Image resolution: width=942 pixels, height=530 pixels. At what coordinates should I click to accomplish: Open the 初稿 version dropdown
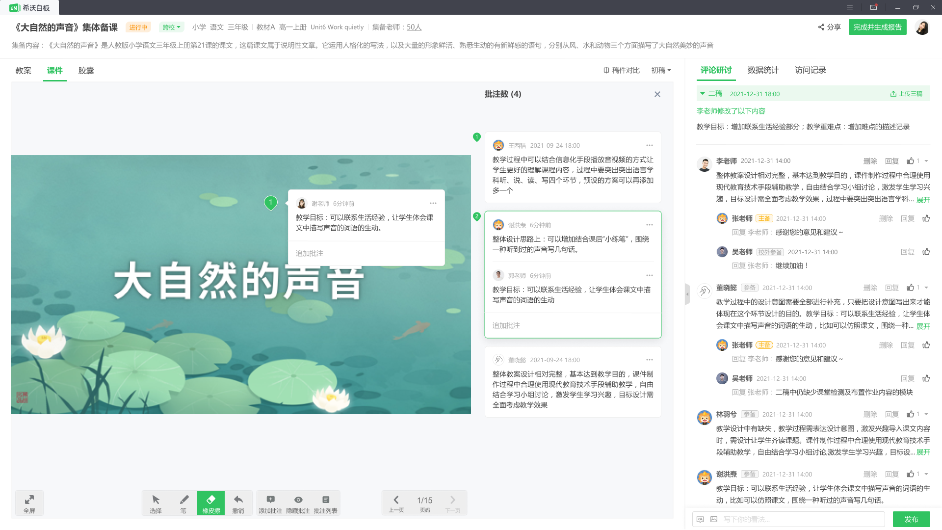click(661, 70)
